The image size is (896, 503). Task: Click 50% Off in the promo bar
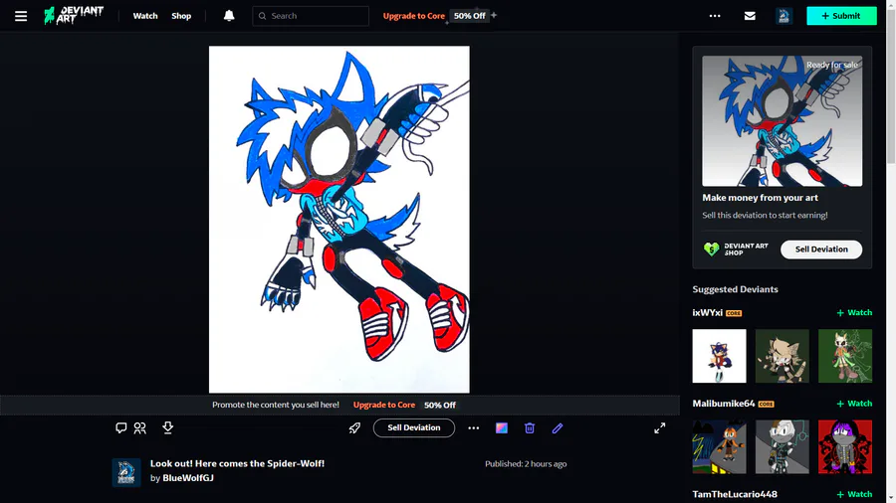coord(440,405)
